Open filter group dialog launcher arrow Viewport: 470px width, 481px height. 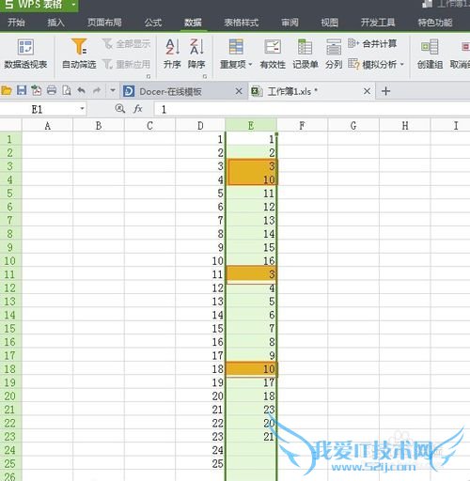149,76
